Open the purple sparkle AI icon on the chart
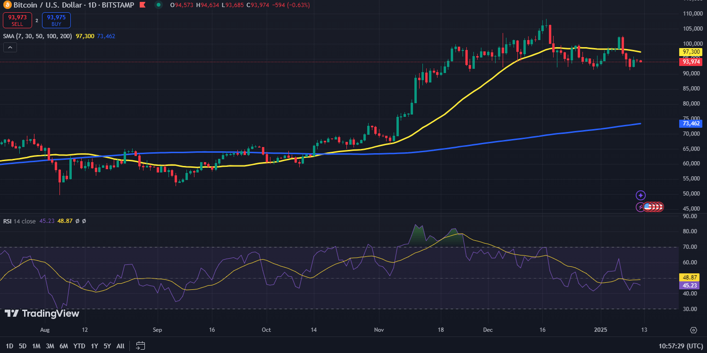The height and width of the screenshot is (353, 707). [x=641, y=195]
